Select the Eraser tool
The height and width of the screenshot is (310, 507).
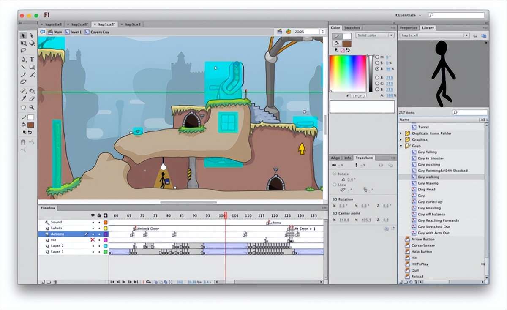(x=32, y=98)
